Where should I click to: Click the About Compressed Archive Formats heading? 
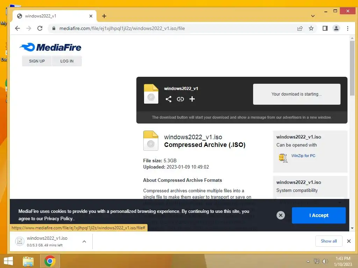182,180
